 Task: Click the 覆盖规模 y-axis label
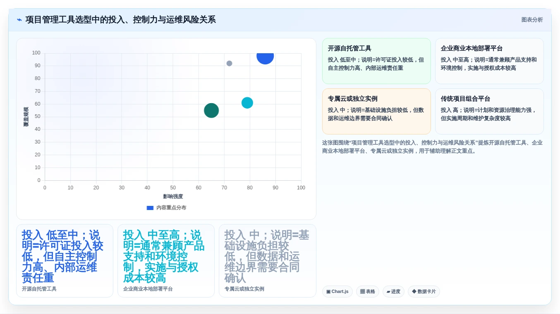[x=26, y=117]
